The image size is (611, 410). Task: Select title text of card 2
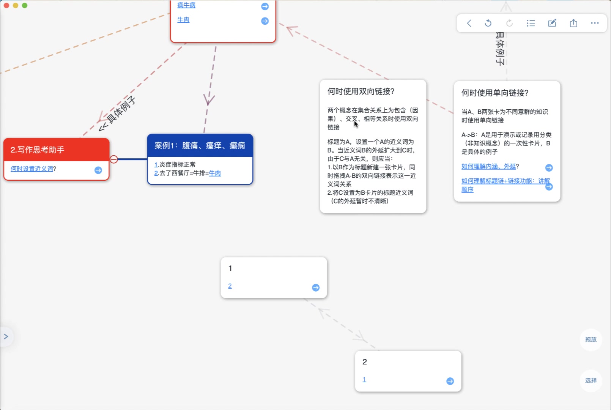(x=365, y=362)
